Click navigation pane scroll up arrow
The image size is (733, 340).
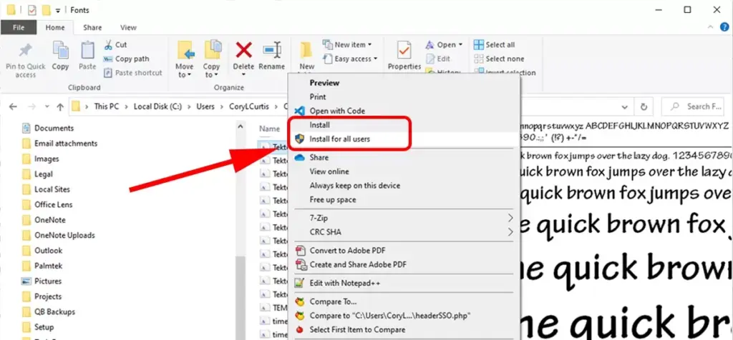241,126
